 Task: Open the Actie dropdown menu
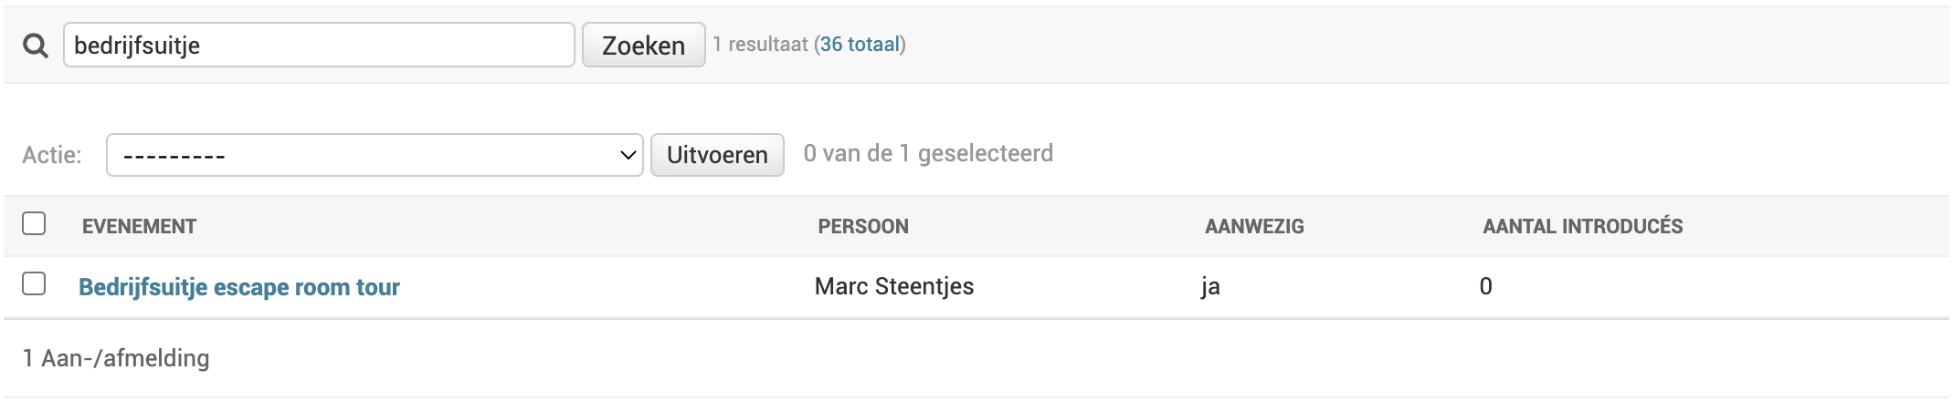click(x=375, y=155)
